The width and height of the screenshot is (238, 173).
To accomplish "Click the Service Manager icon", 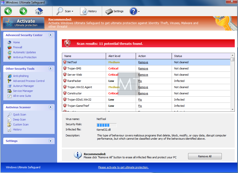I will pos(9,91).
